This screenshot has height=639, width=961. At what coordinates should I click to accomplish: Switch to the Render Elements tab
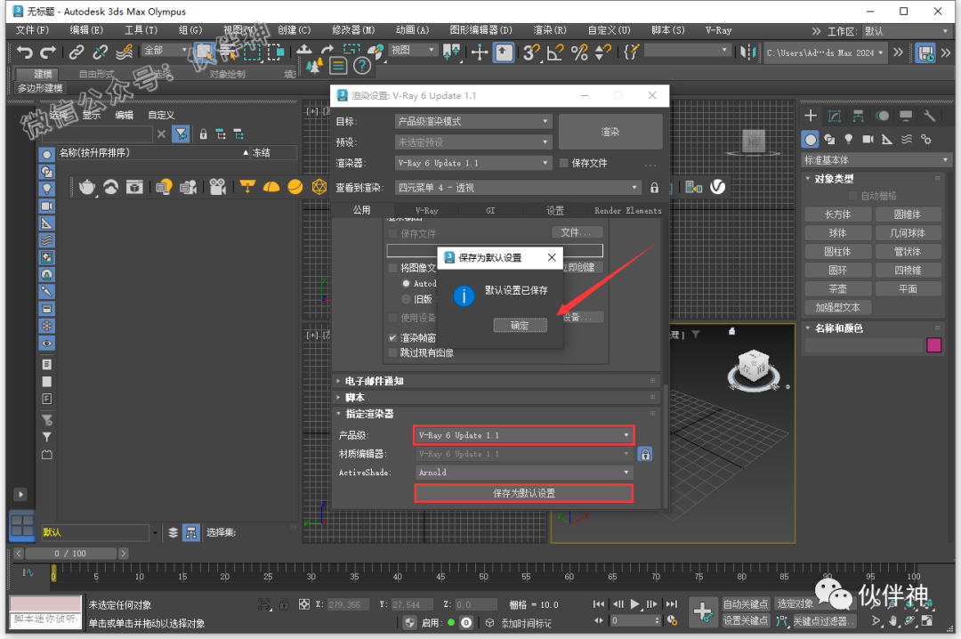coord(627,210)
